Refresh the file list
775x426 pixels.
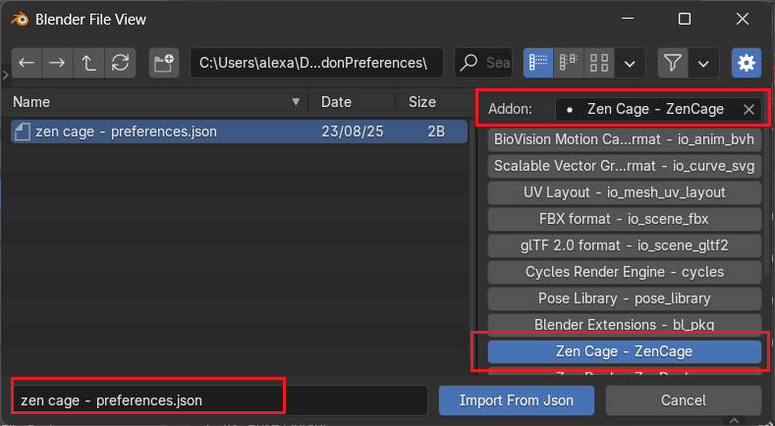pos(120,63)
